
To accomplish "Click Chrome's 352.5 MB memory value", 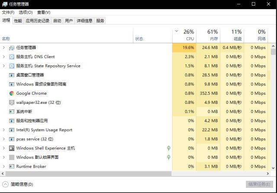I will point(208,93).
